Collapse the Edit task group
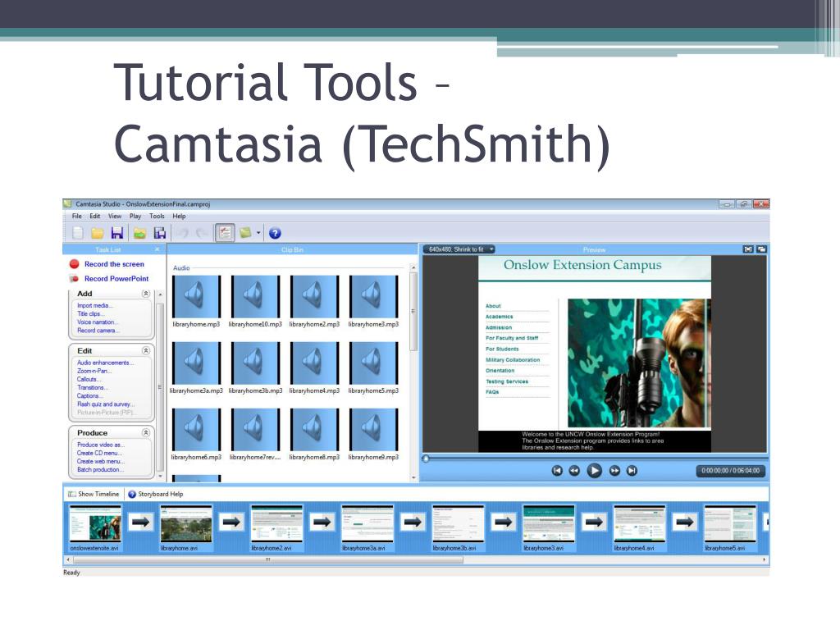840x630 pixels. (x=146, y=350)
